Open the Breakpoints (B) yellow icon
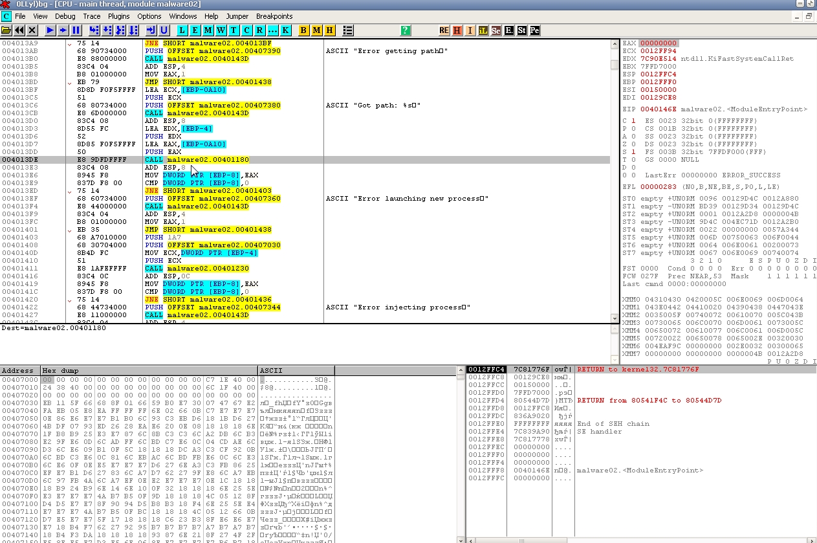Viewport: 817px width, 543px height. (303, 30)
